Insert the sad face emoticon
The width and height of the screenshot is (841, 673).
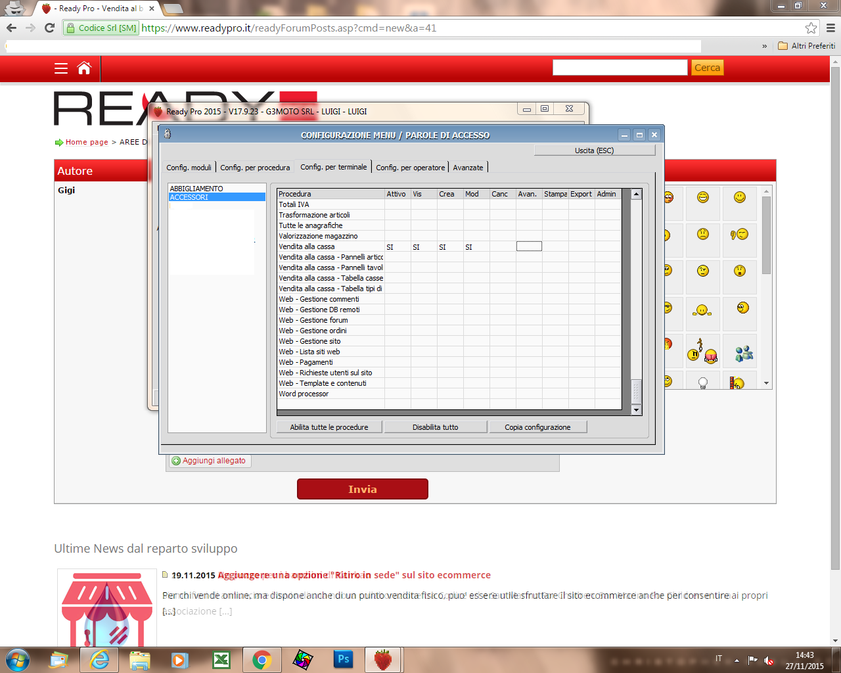point(703,234)
